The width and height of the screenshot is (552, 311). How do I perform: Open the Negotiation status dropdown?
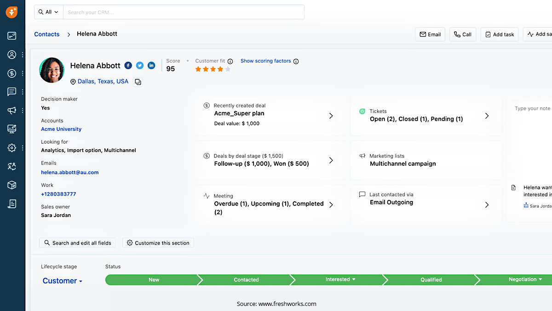[525, 280]
